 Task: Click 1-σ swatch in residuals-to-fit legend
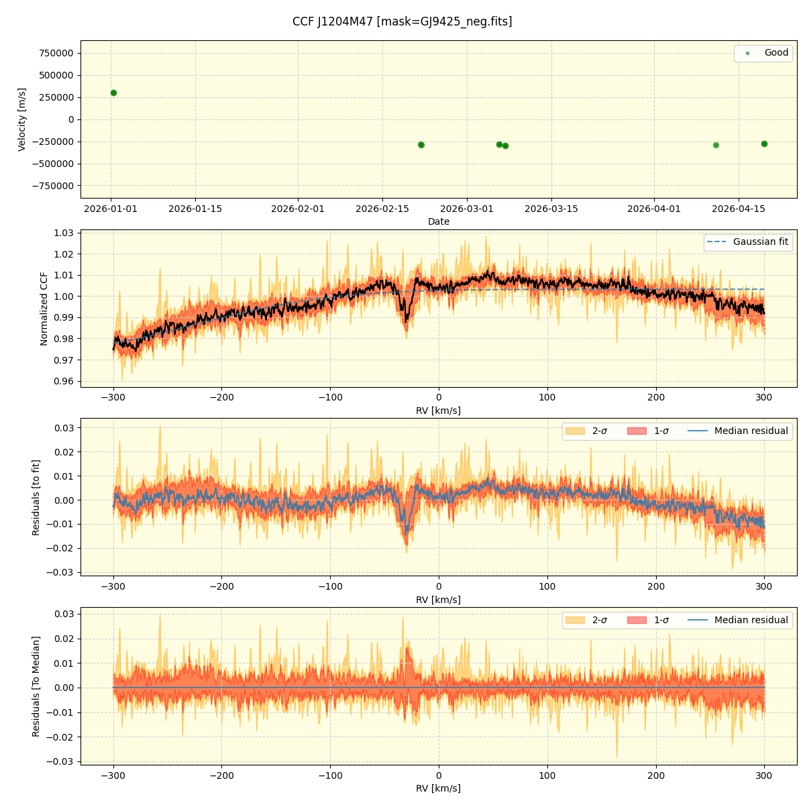tap(637, 431)
